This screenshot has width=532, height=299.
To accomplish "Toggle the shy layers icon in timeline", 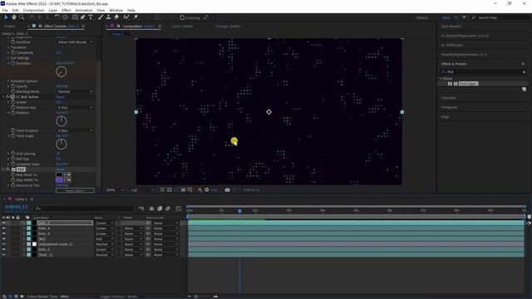I will 151,208.
